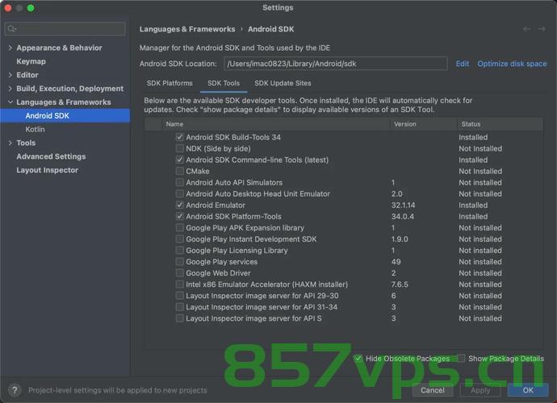Viewport: 557px width, 403px height.
Task: Click version 34.0.4 of Platform-Tools
Action: 403,216
